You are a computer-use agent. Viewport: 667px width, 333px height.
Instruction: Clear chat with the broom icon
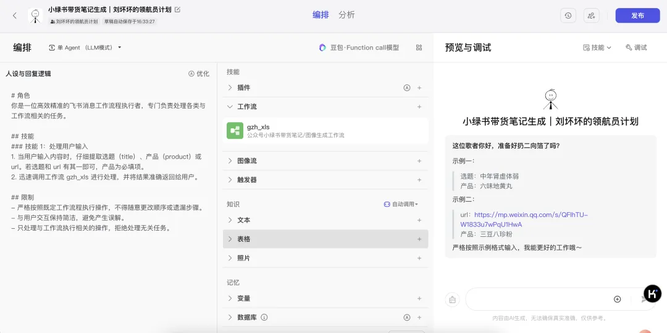452,300
